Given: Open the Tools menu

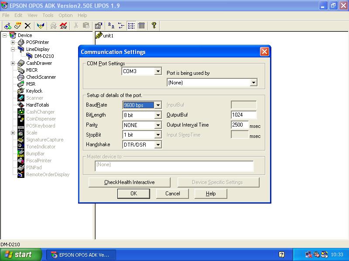Looking at the screenshot, I should pyautogui.click(x=48, y=15).
